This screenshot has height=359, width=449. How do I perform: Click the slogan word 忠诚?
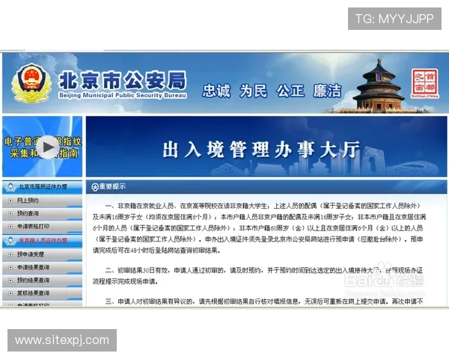(x=216, y=91)
